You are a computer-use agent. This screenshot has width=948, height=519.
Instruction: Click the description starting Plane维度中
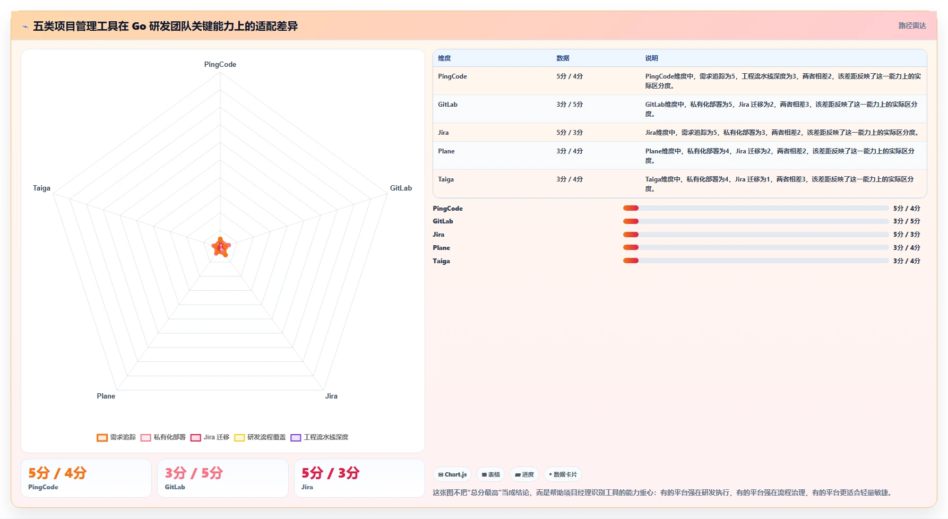coord(780,156)
